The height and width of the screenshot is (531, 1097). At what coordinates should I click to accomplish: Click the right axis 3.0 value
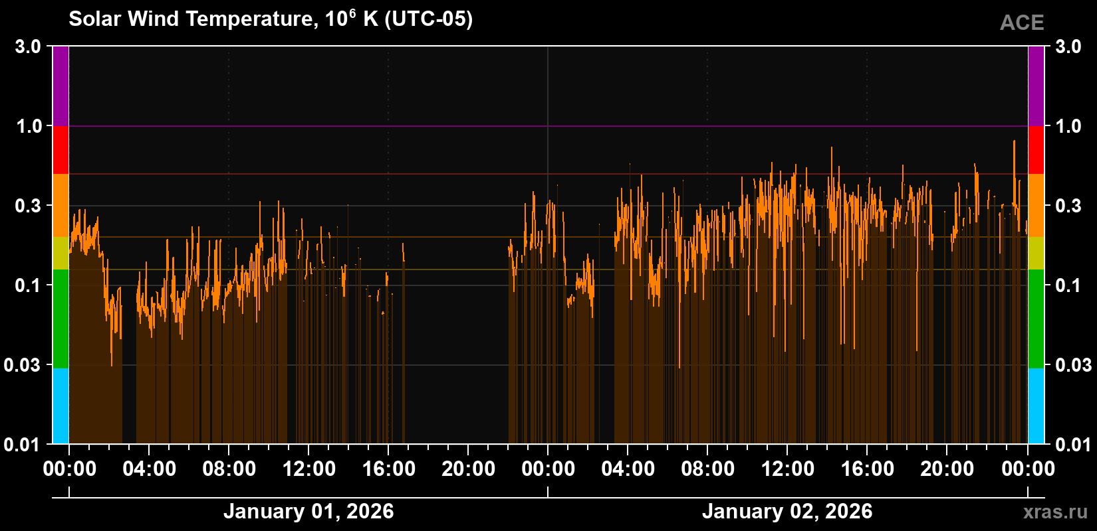click(1068, 47)
